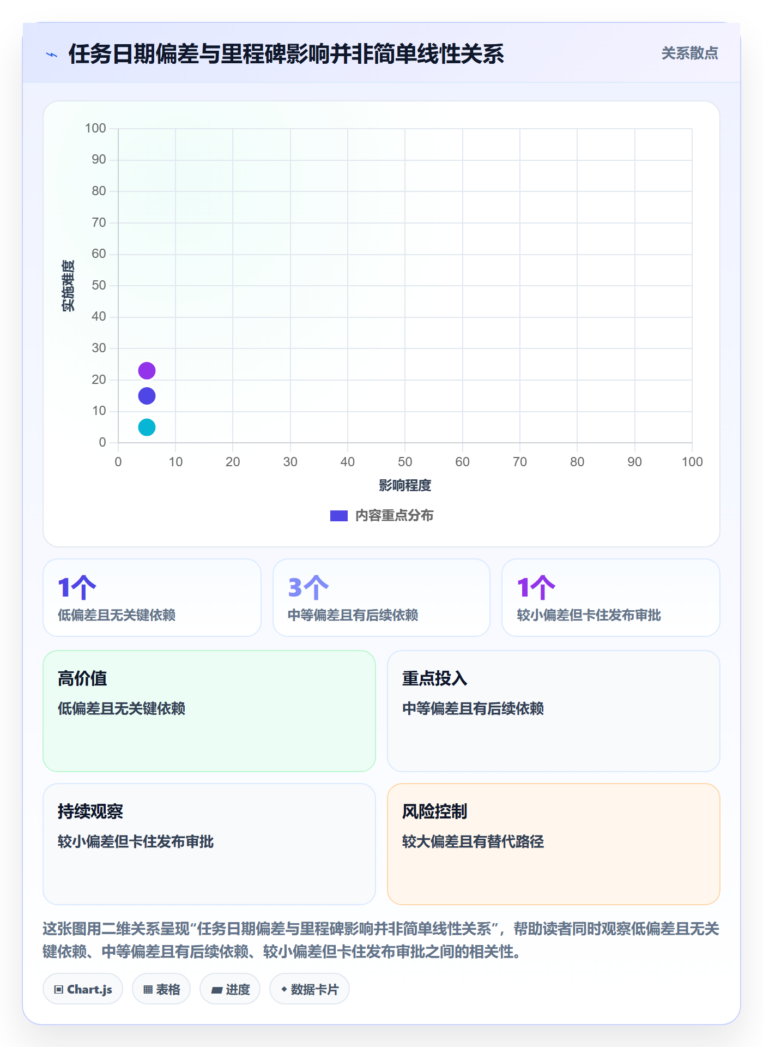Select the dark blue data point on the chart

[147, 396]
